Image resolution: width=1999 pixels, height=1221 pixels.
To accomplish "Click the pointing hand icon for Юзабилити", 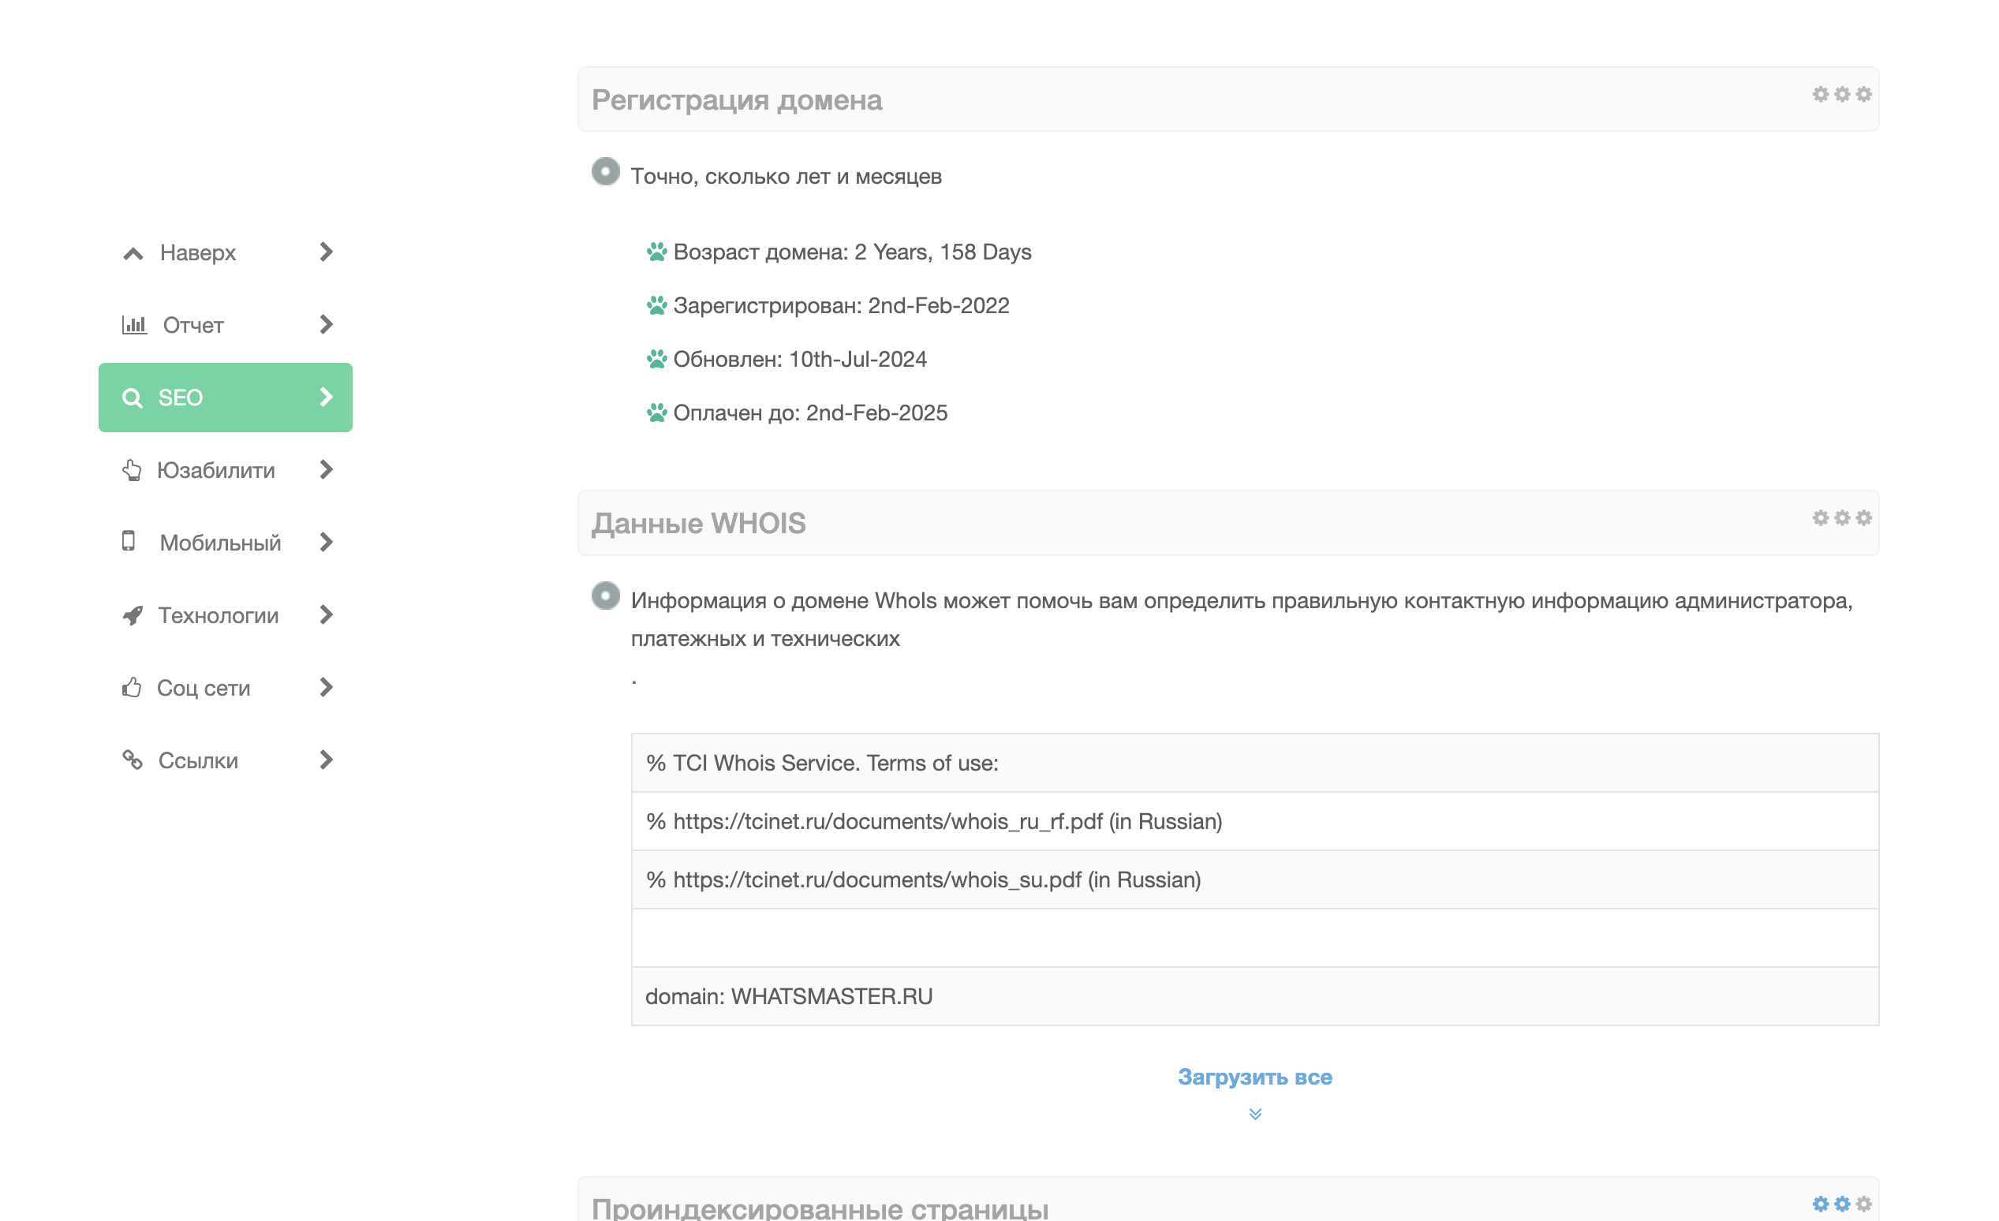I will click(x=132, y=470).
